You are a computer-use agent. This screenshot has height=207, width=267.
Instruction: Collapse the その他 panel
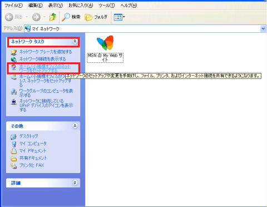click(x=75, y=126)
